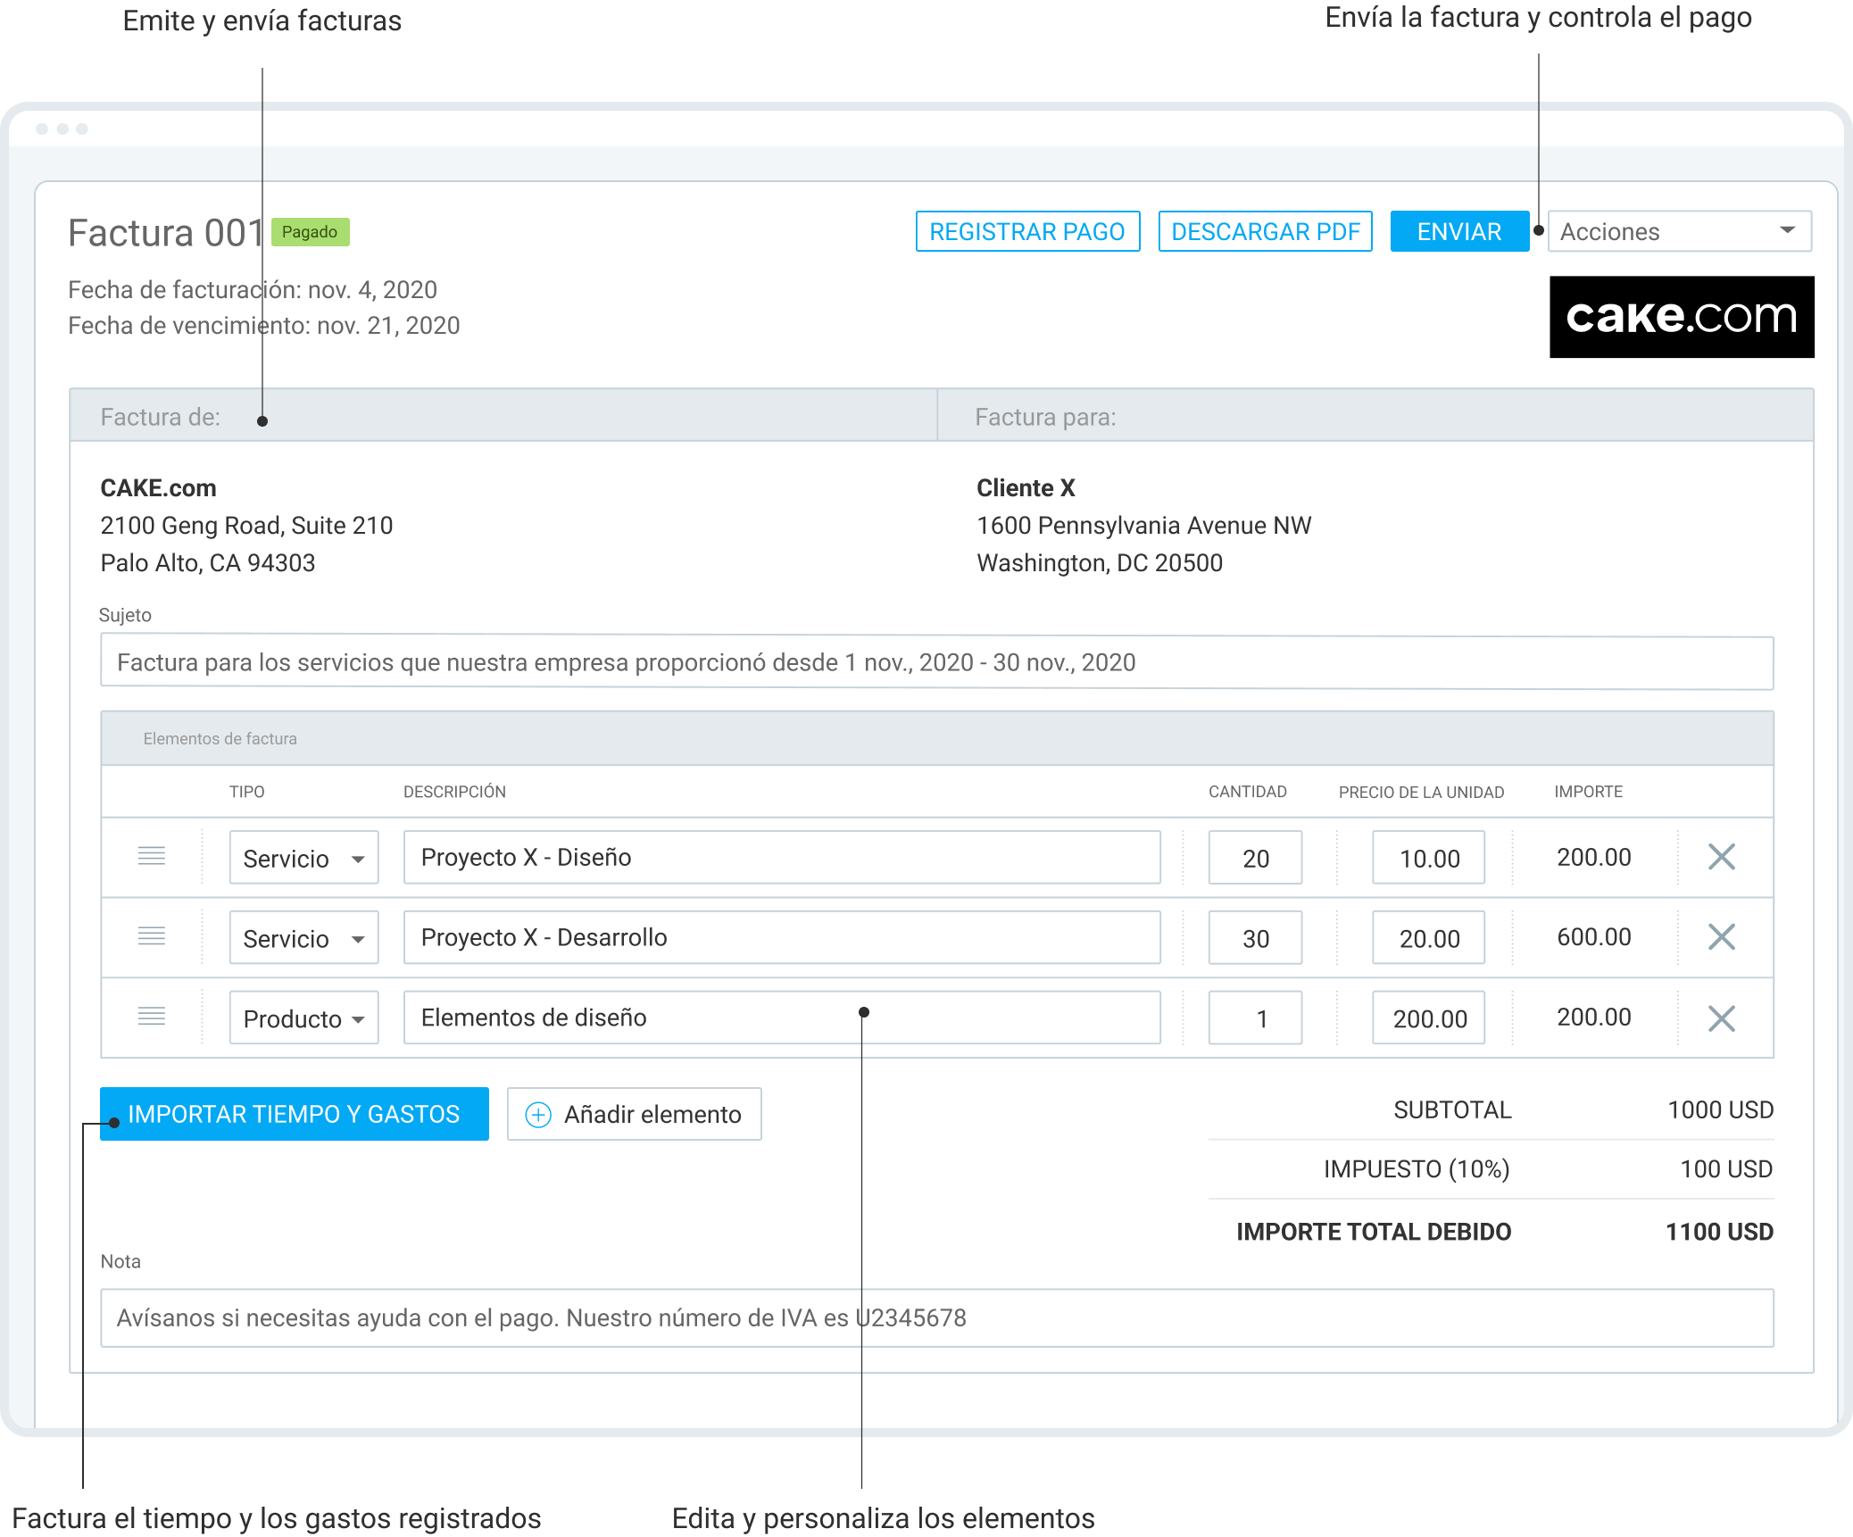Remove the Elementos de diseño item

tap(1721, 1018)
